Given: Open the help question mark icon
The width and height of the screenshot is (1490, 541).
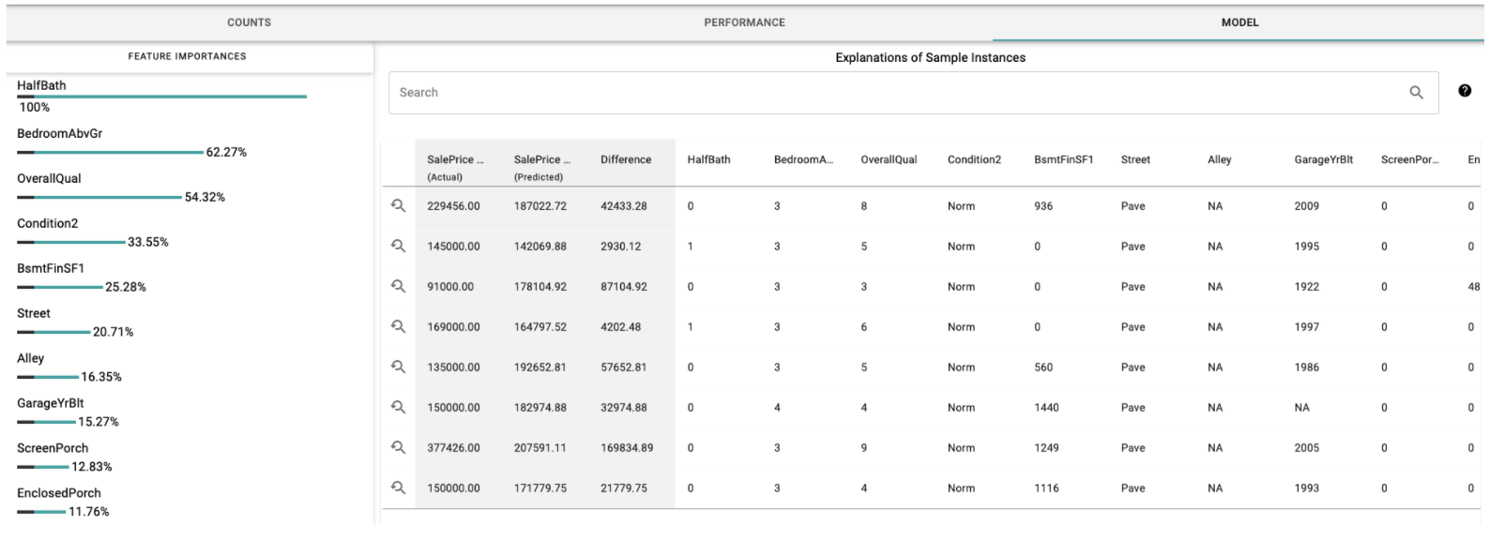Looking at the screenshot, I should (1465, 91).
